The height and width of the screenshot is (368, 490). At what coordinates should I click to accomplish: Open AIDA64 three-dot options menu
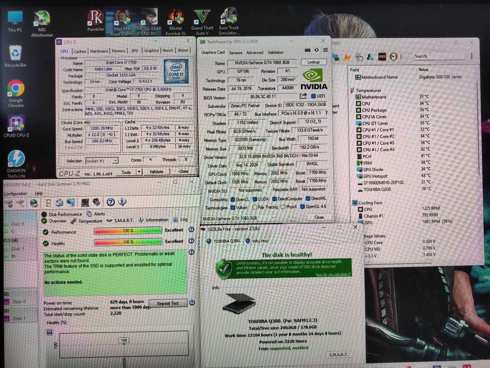point(472,56)
